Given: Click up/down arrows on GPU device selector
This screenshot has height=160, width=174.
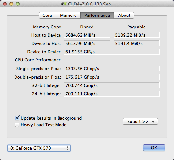Looking at the screenshot, I should [67, 148].
